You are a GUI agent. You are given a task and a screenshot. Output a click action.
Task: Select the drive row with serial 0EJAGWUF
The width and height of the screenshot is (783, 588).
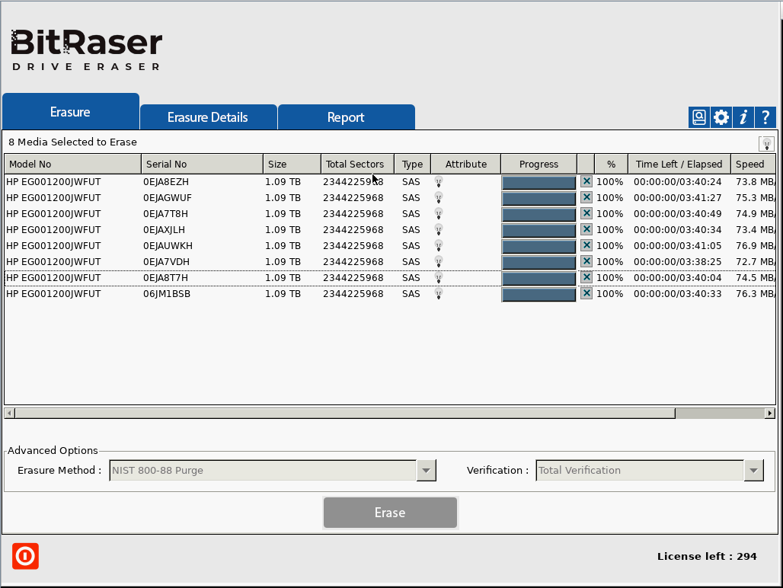tap(390, 198)
